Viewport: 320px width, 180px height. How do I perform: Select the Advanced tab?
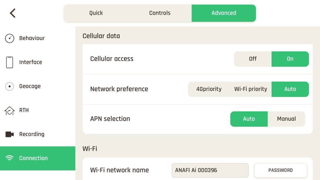coord(224,13)
